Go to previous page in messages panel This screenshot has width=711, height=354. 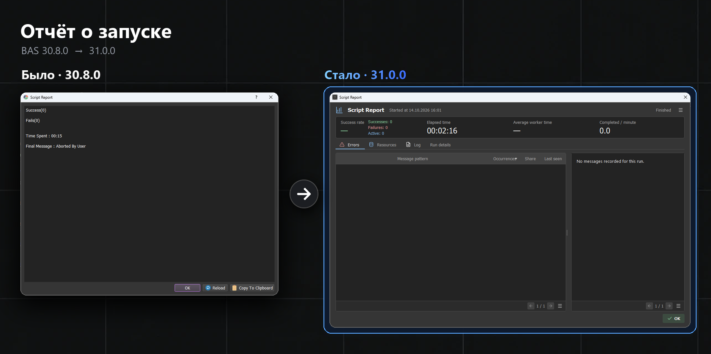click(x=649, y=306)
